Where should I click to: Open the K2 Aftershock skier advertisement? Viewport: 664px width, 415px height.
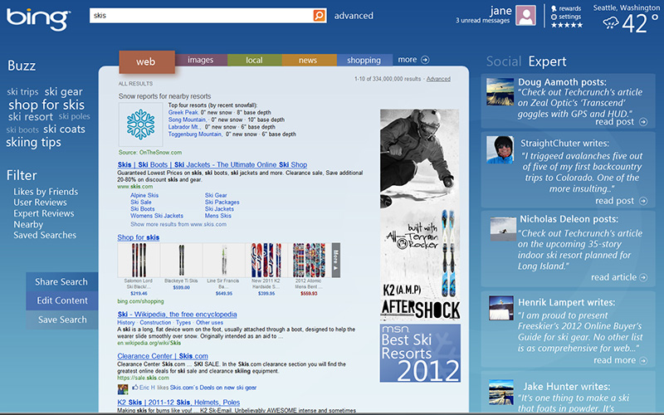coord(420,215)
